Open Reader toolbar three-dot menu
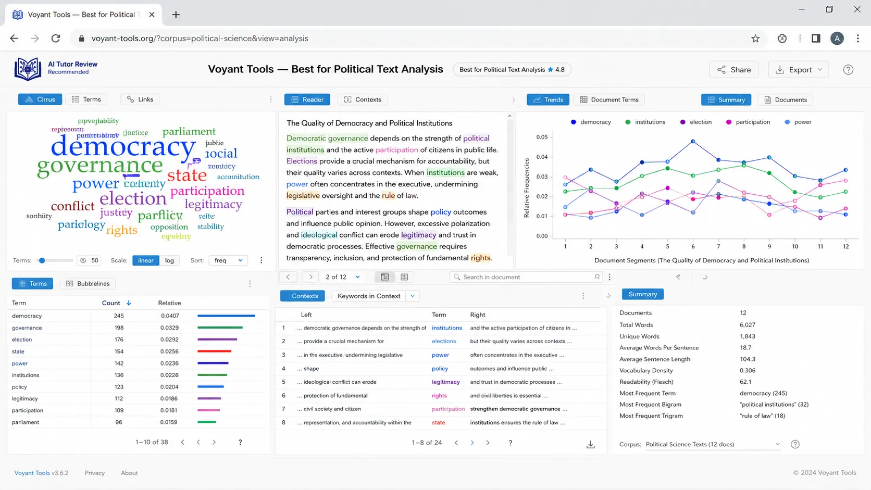Viewport: 871px width, 490px height. pos(609,277)
